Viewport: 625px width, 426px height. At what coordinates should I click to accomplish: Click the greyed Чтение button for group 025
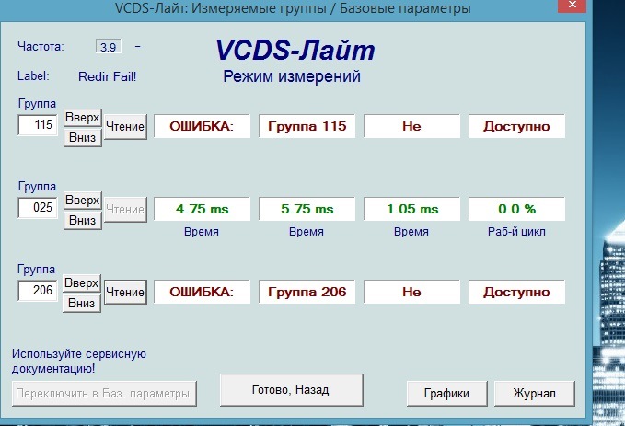pos(125,209)
